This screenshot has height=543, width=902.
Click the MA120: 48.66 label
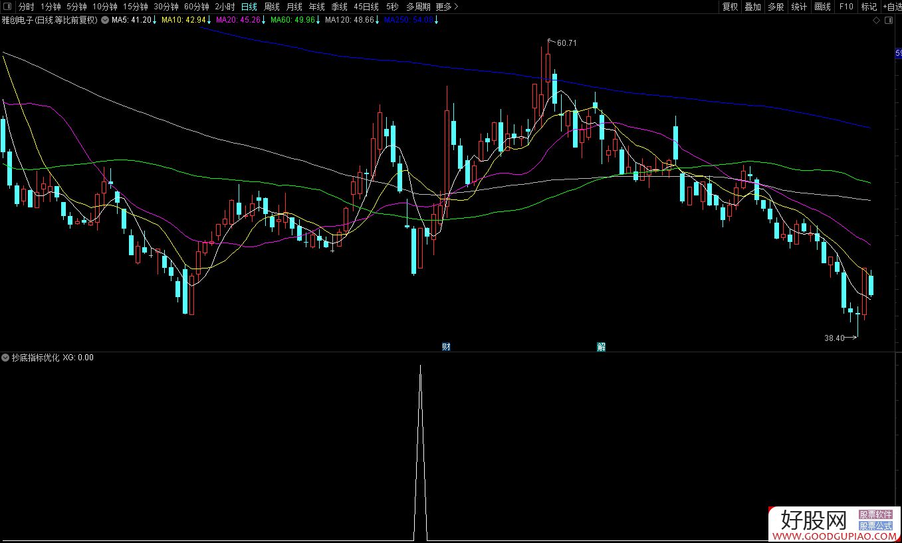pyautogui.click(x=352, y=20)
